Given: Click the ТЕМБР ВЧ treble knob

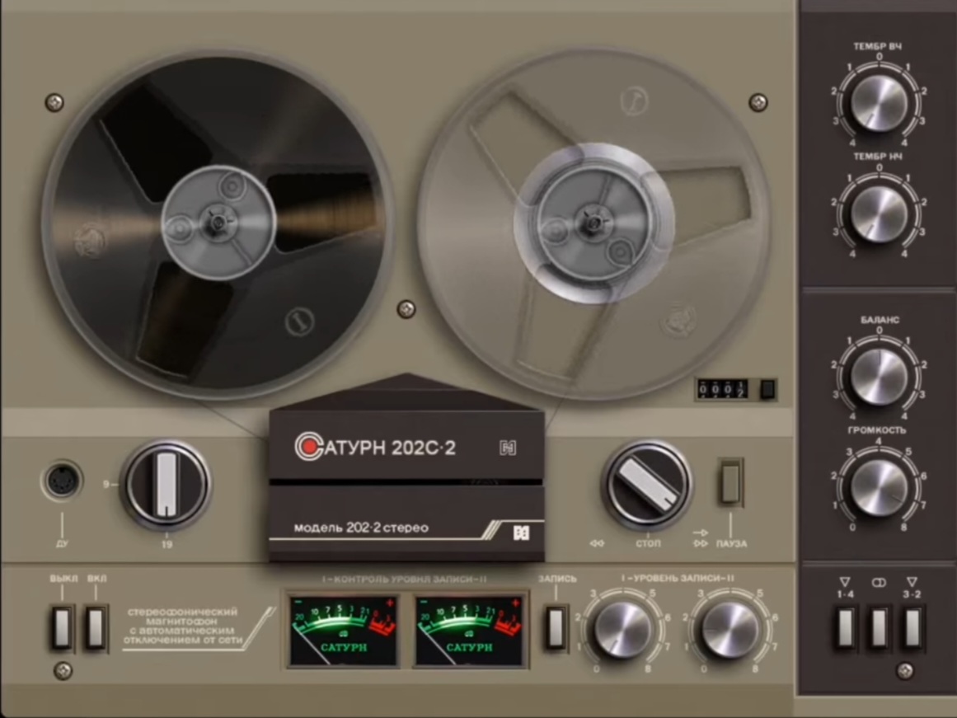Looking at the screenshot, I should 879,104.
